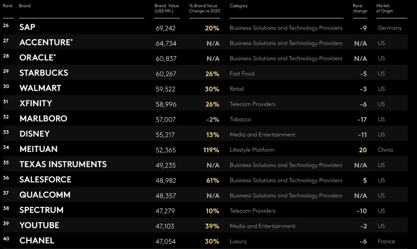Select Meituan's 119% brand value change
This screenshot has height=249, width=417.
point(211,150)
